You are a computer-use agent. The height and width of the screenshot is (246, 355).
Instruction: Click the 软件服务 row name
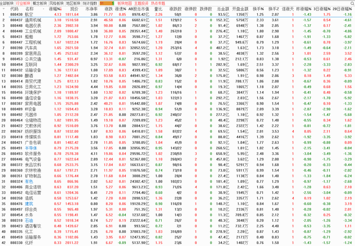(x=33, y=154)
